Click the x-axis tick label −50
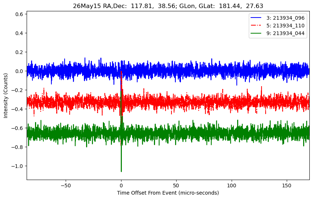Viewport: 313px width, 199px height. tap(66, 185)
